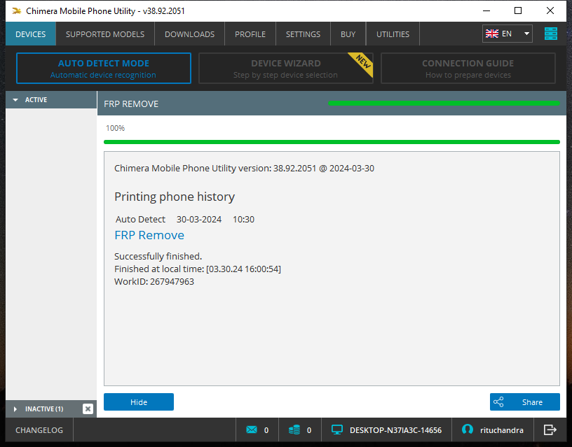Click the rituchandra username
This screenshot has height=447, width=572.
click(x=502, y=430)
